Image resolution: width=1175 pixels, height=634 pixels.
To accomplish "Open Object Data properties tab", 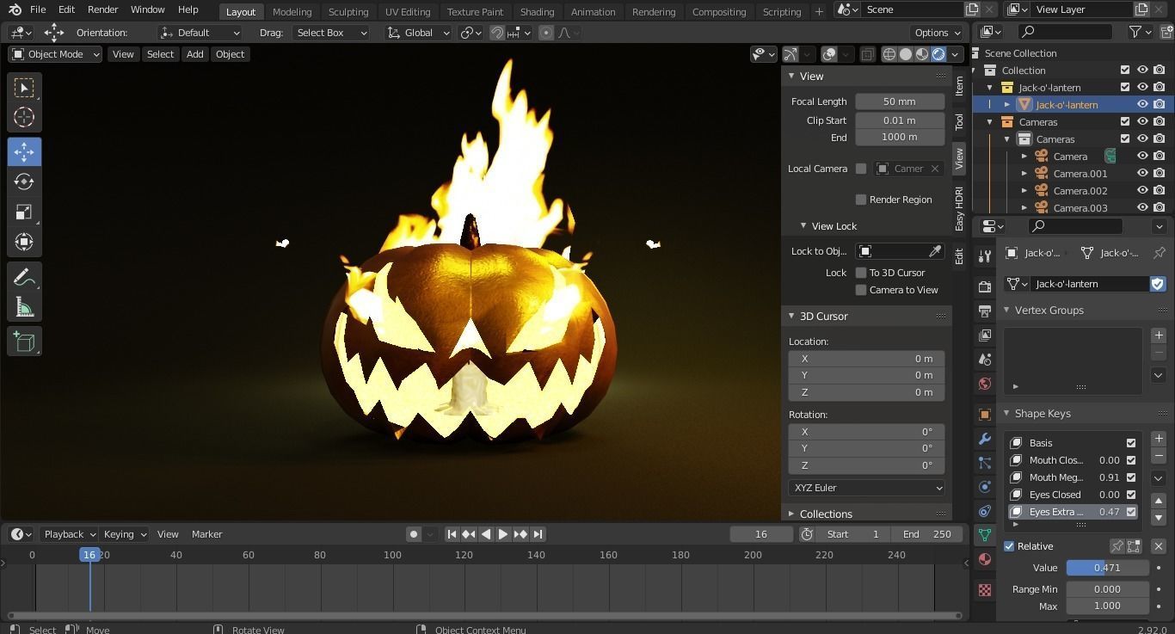I will (985, 535).
